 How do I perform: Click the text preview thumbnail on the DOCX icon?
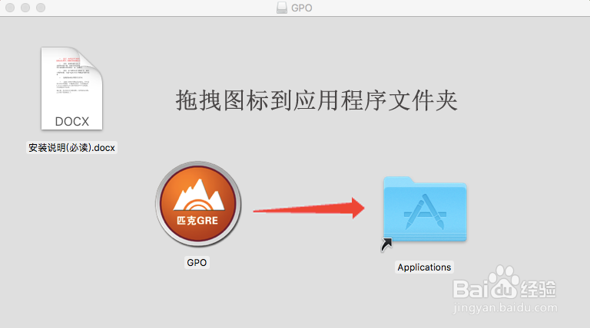(x=73, y=75)
